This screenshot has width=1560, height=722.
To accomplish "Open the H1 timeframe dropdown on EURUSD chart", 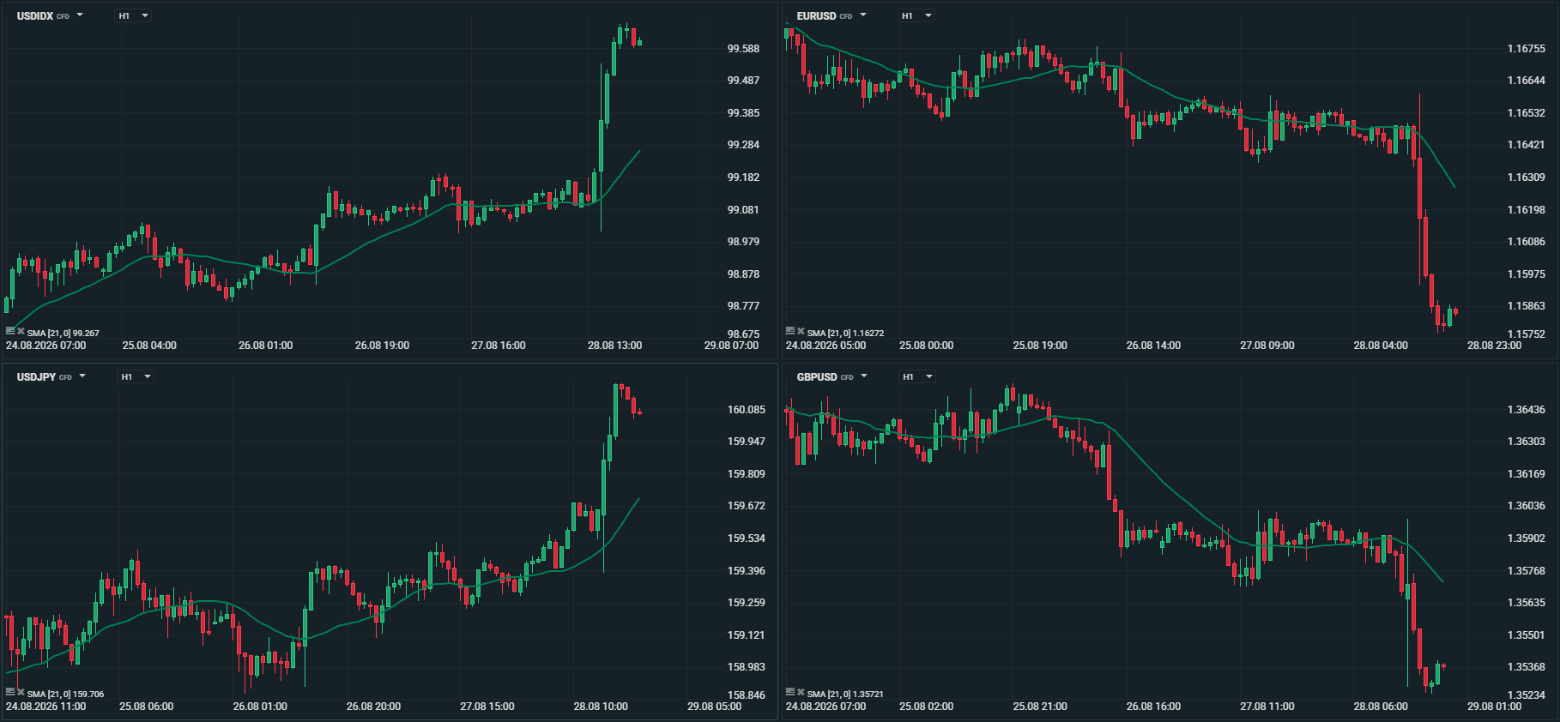I will pyautogui.click(x=916, y=15).
